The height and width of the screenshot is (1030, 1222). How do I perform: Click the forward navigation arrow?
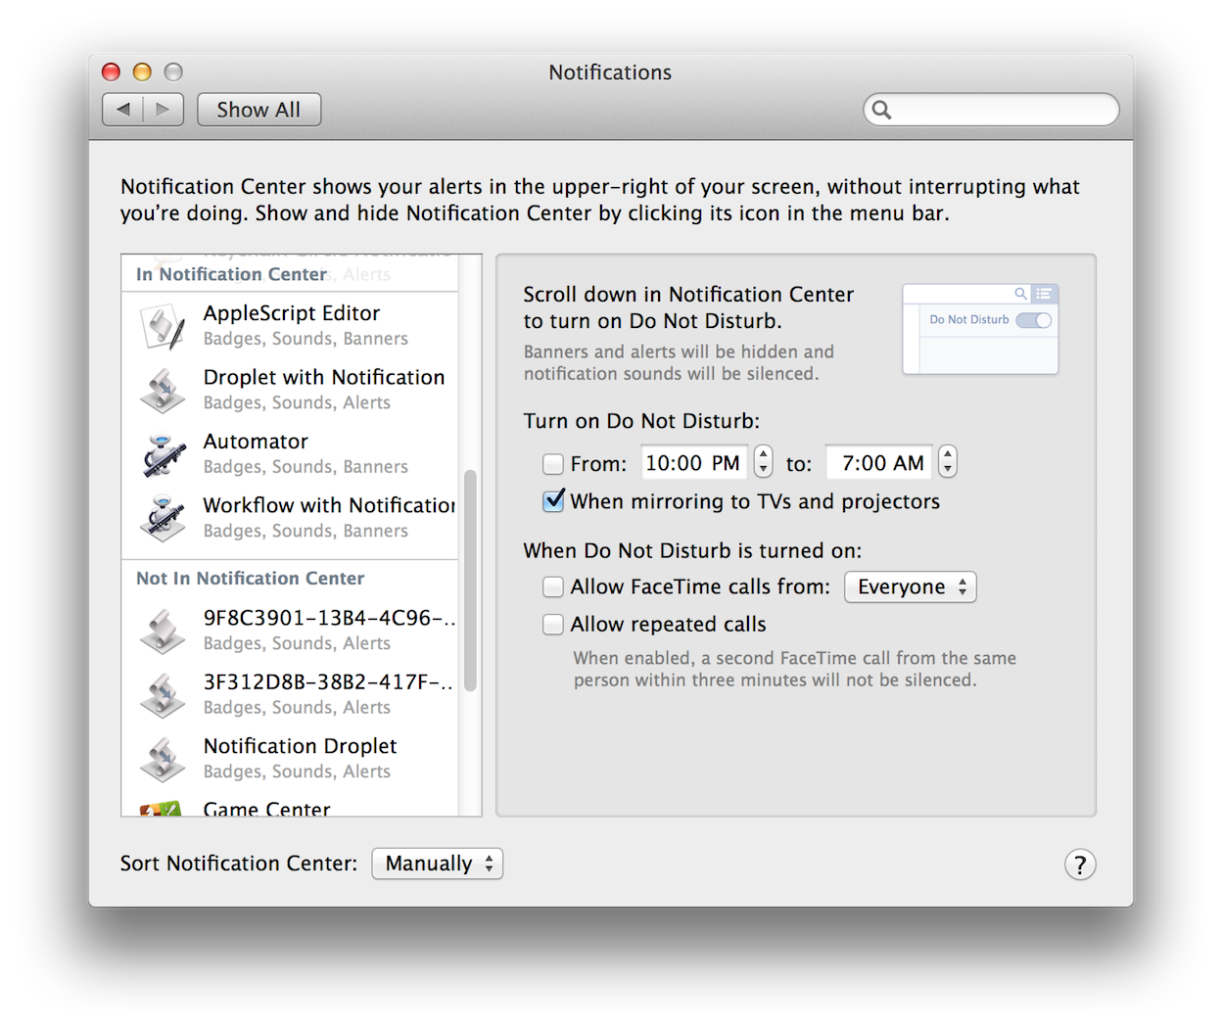click(x=163, y=110)
